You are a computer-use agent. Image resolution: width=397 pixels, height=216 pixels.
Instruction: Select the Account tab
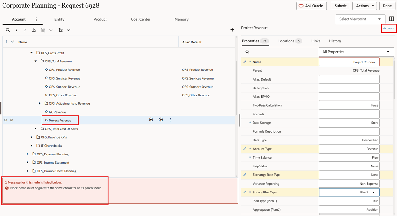19,19
